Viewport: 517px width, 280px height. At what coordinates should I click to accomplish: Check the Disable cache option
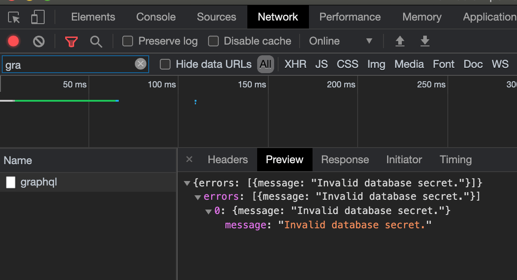click(x=213, y=41)
